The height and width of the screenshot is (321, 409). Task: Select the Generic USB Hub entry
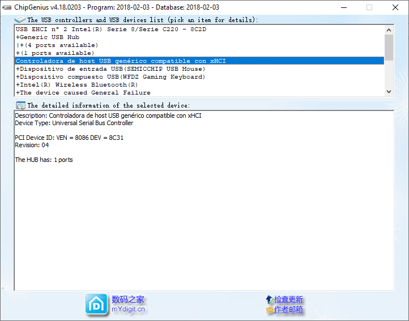[x=48, y=37]
